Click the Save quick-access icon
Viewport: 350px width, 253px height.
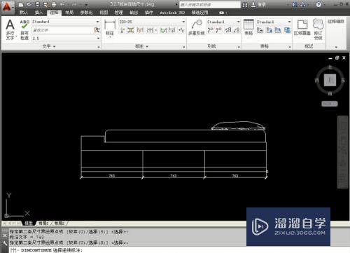tap(37, 4)
